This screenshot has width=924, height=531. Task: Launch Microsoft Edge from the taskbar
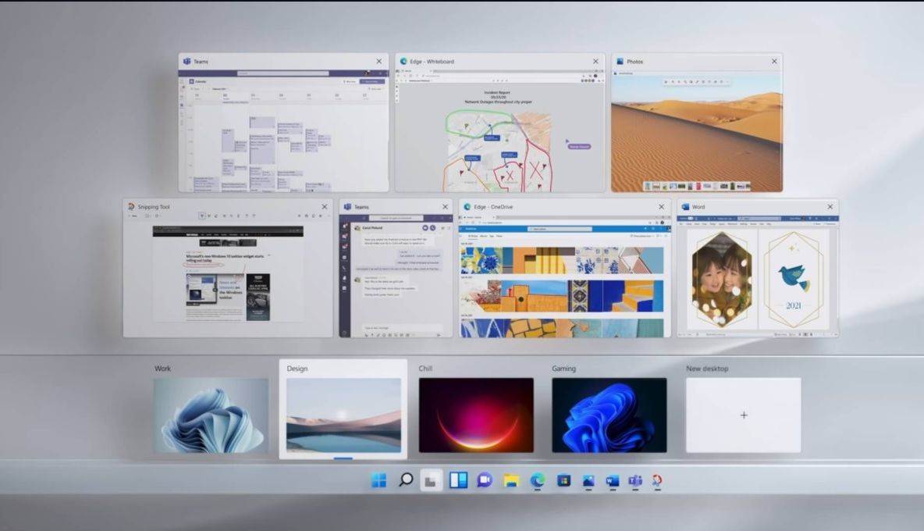pyautogui.click(x=537, y=482)
